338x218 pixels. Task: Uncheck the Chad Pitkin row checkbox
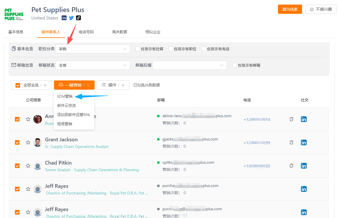pyautogui.click(x=17, y=166)
